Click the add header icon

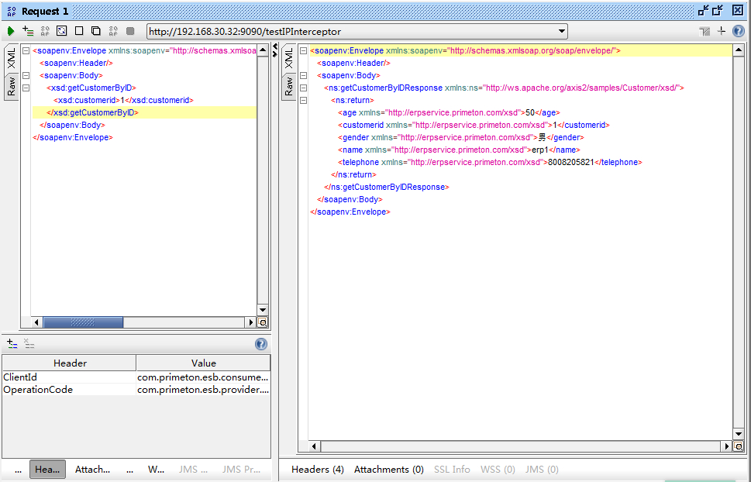click(x=12, y=343)
